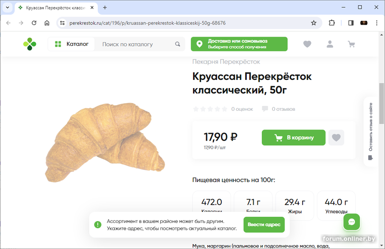Open a new tab with plus button
This screenshot has width=385, height=249.
[105, 7]
